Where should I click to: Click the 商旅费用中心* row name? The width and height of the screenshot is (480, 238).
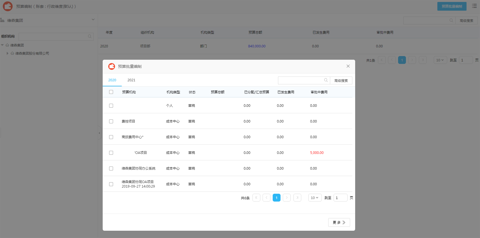[132, 137]
